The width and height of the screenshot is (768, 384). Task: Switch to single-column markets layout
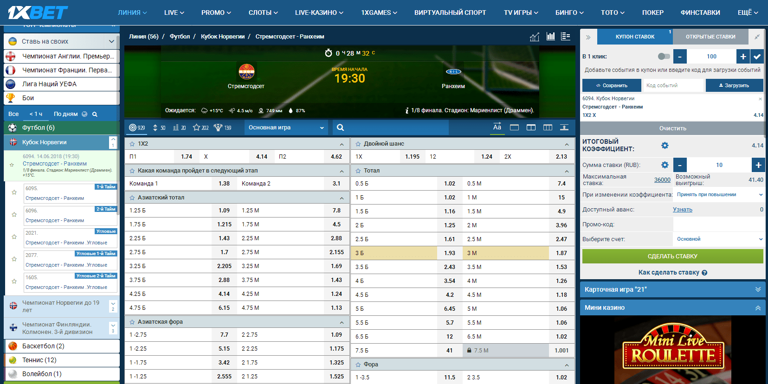(514, 128)
